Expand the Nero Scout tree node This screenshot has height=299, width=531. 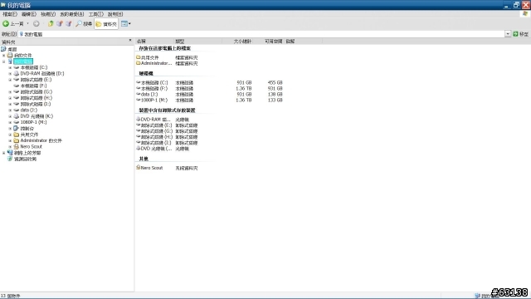tap(10, 147)
